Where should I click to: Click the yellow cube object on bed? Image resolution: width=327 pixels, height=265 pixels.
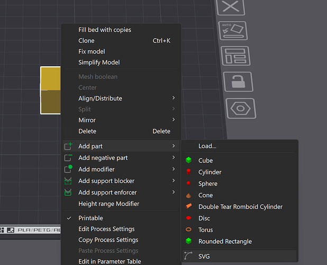point(50,90)
